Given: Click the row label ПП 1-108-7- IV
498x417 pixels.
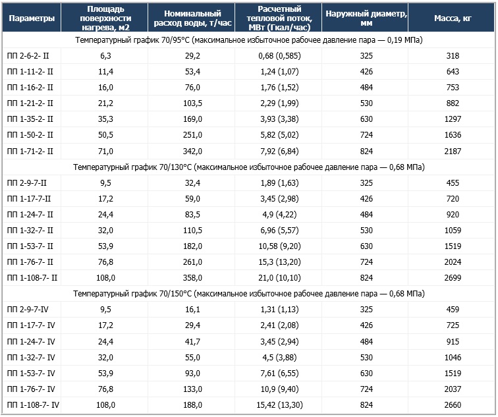Looking at the screenshot, I should [x=33, y=405].
